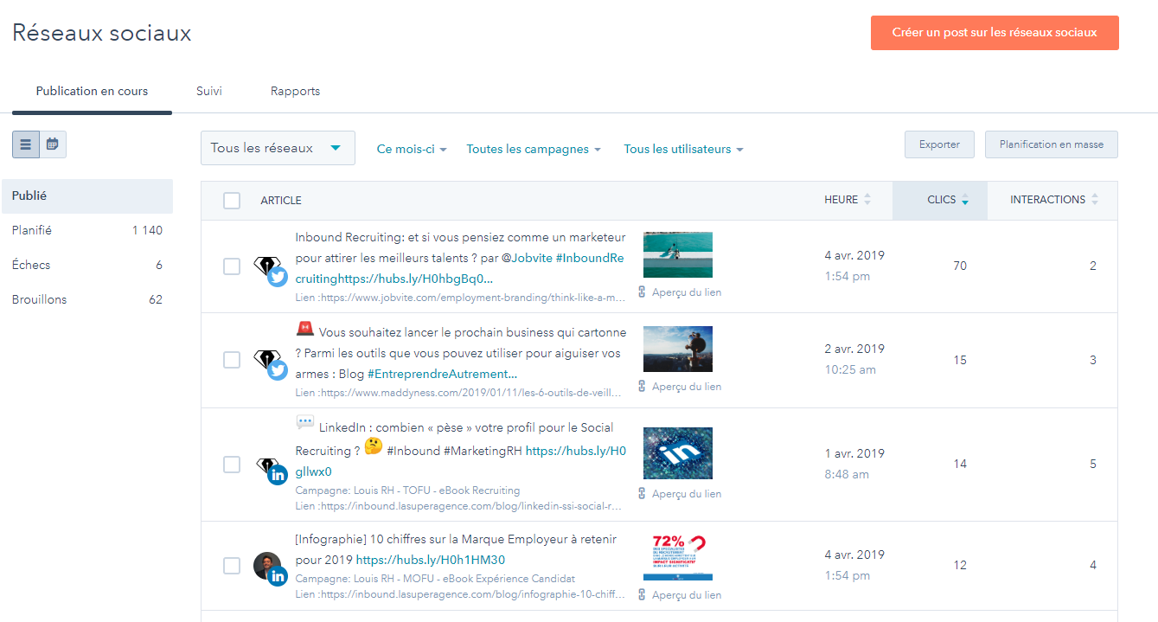Click the Réseaux sociaux page title
Screen dimensions: 1158x622
[102, 33]
